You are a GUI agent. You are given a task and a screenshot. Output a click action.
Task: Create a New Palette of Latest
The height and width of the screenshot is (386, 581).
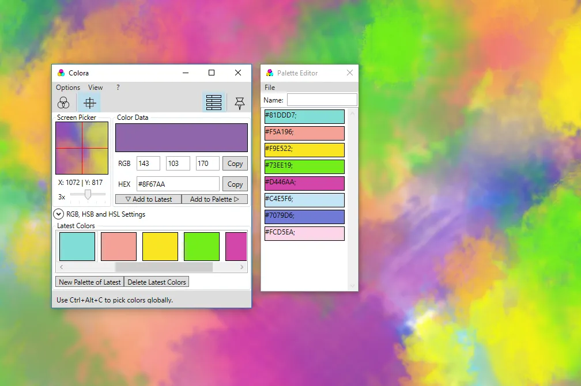(x=89, y=282)
